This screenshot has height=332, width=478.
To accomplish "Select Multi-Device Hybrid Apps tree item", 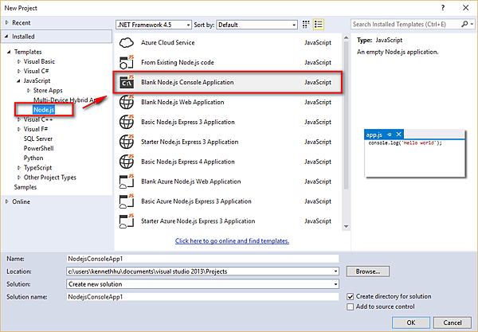I will 65,100.
